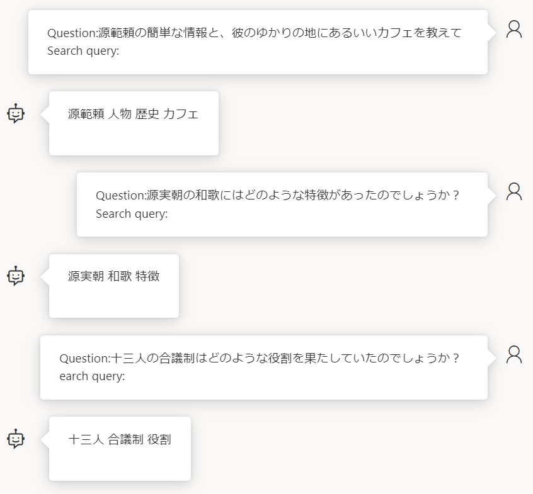Select the bot icon next to 源範頼 人物 歴史 カフェ
This screenshot has height=494, width=533.
pos(16,113)
